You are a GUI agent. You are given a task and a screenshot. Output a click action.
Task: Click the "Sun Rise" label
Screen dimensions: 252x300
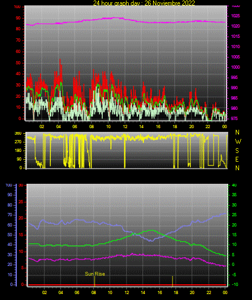coord(95,274)
